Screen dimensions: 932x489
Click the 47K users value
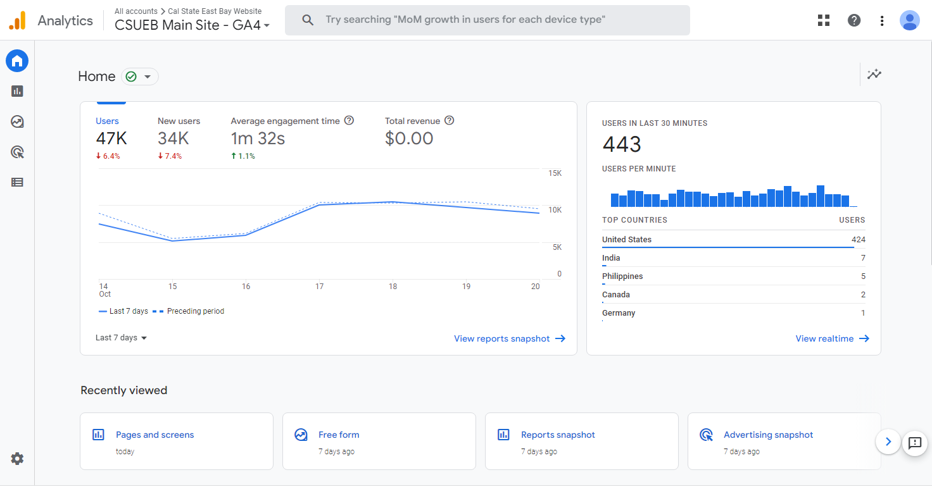pyautogui.click(x=111, y=139)
